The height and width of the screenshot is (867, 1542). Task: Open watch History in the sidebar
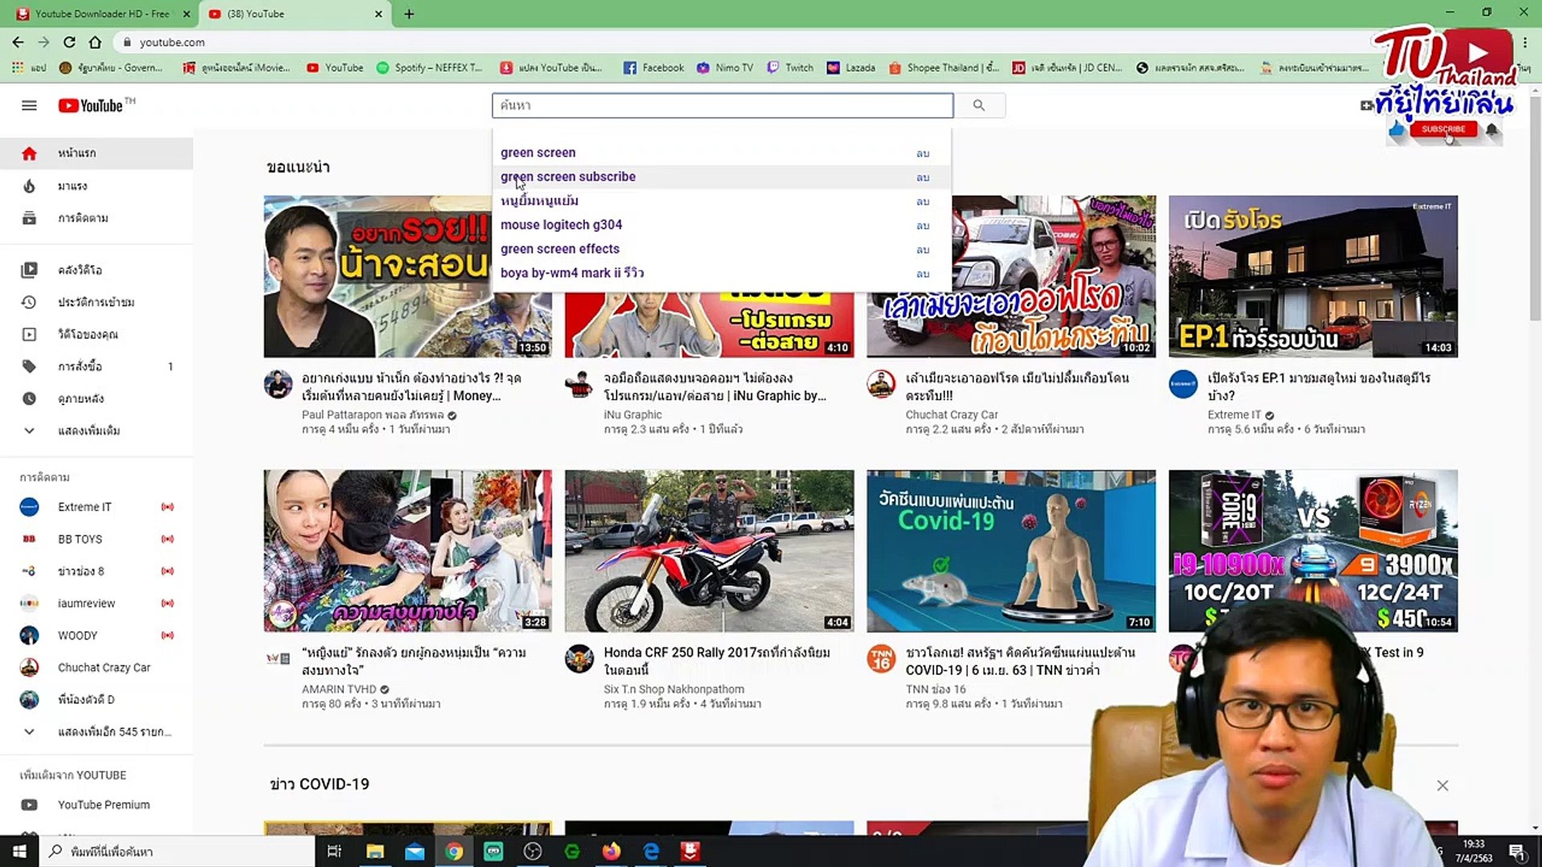[95, 302]
